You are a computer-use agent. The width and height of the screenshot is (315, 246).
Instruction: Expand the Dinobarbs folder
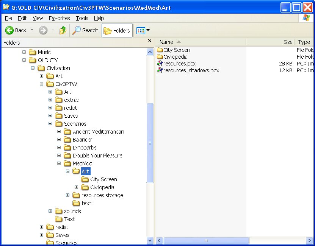59,148
